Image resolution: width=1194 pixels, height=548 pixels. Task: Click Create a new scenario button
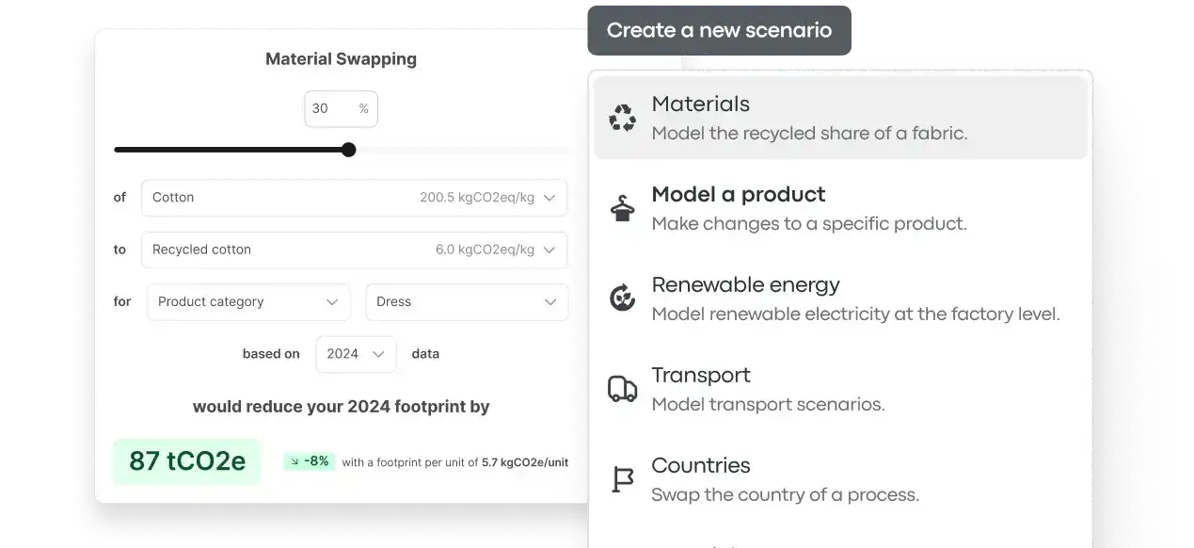pyautogui.click(x=719, y=30)
